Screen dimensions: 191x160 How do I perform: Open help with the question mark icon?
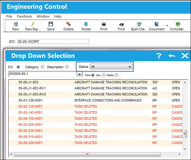tap(159, 56)
